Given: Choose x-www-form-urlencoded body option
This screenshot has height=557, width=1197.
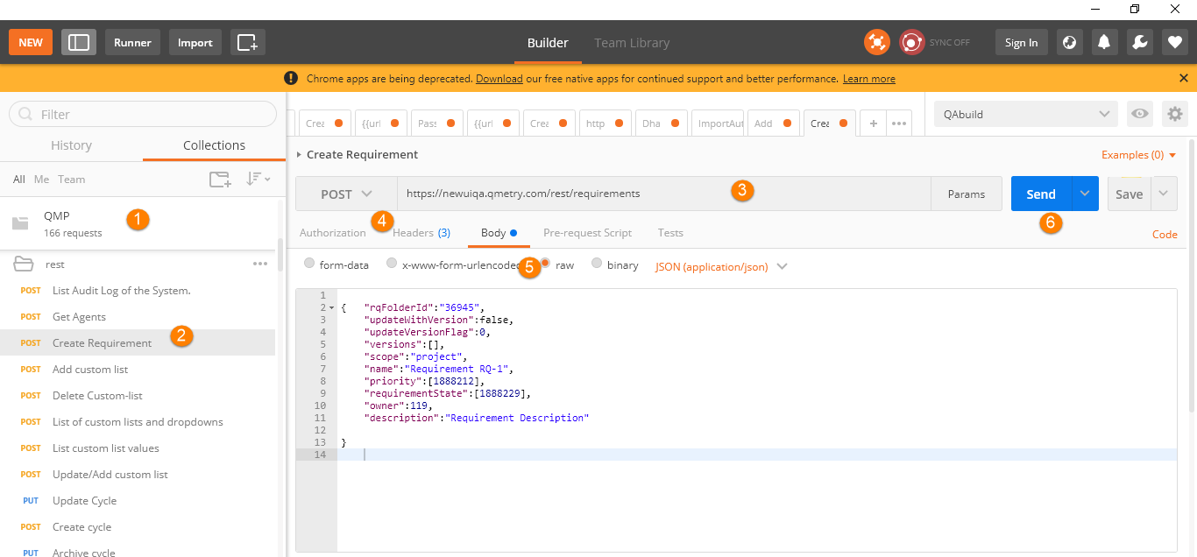Looking at the screenshot, I should pos(392,264).
